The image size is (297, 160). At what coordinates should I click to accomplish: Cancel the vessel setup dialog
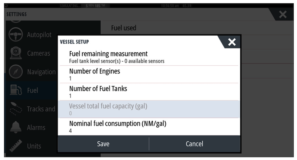point(195,144)
